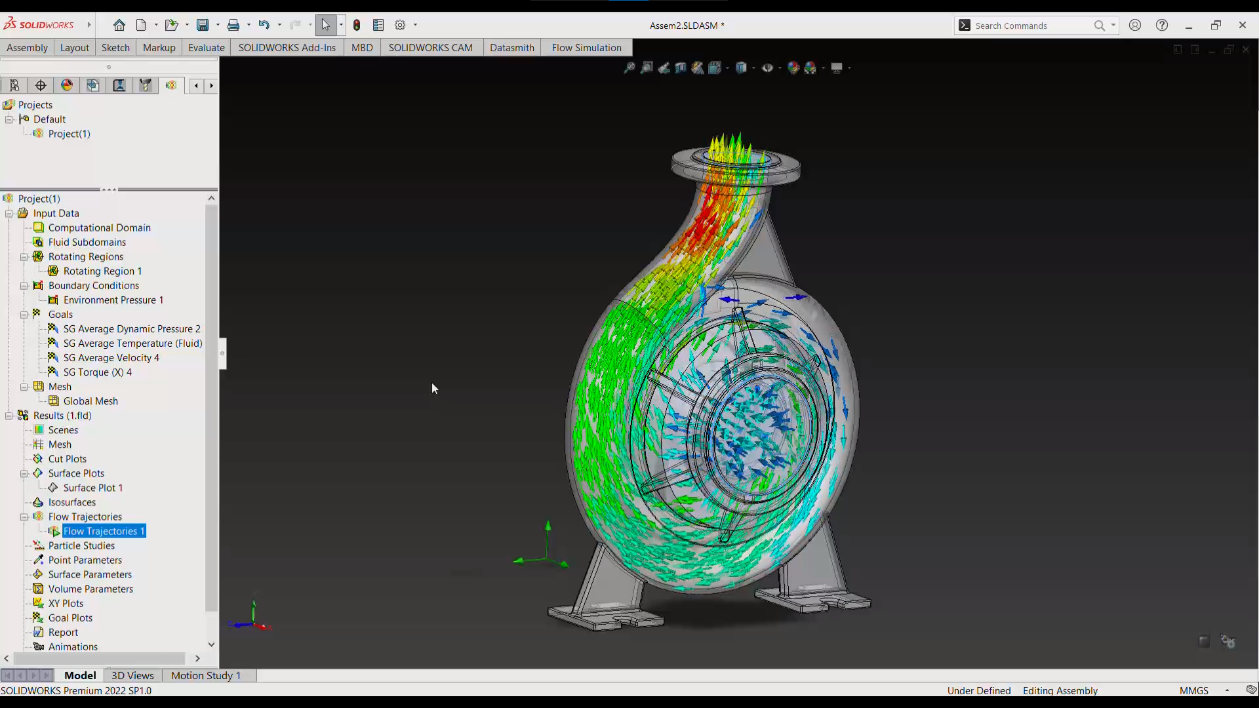Open the Hide/Show Items eye dropdown
1259x708 pixels.
(780, 68)
